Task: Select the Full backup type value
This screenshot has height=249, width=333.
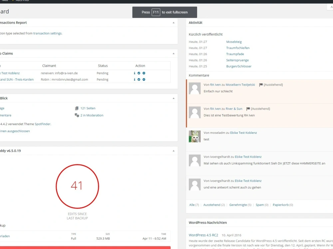Action: 74,238
